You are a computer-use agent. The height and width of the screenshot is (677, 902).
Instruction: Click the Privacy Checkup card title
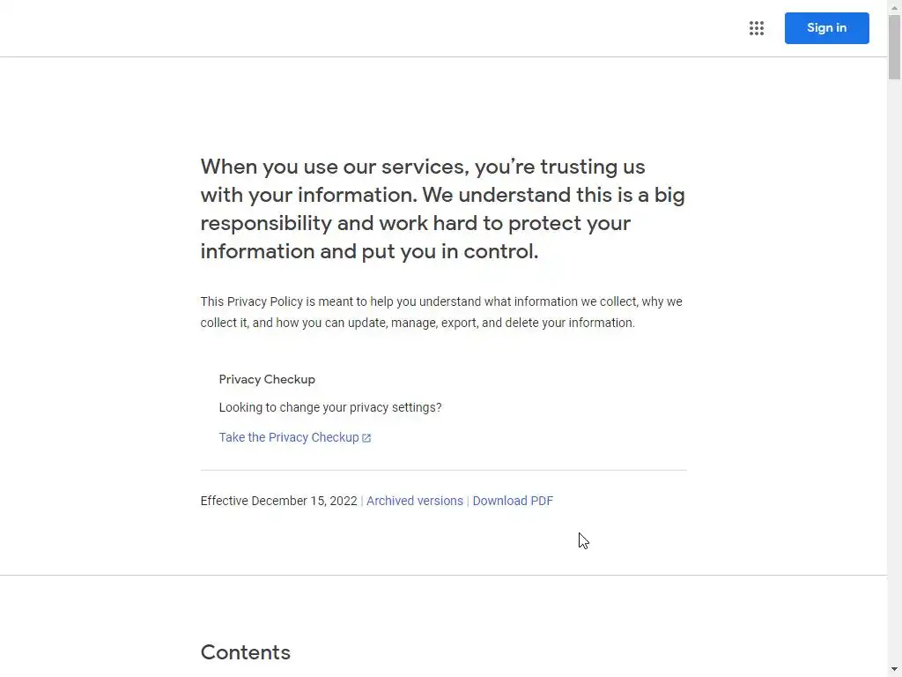click(x=267, y=379)
